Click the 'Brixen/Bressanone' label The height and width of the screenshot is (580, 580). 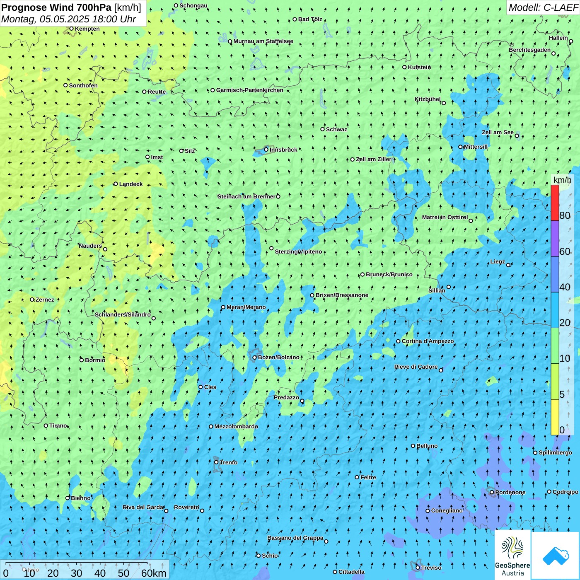342,295
